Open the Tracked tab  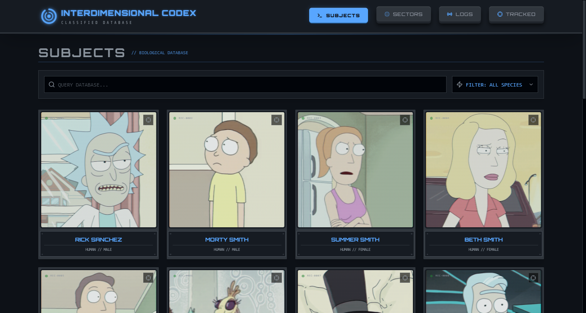[516, 14]
